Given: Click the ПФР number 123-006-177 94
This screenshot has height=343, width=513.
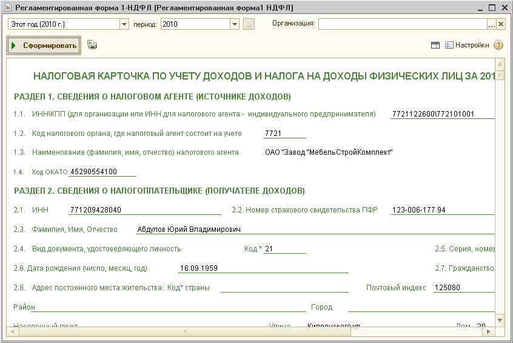Looking at the screenshot, I should (x=418, y=210).
